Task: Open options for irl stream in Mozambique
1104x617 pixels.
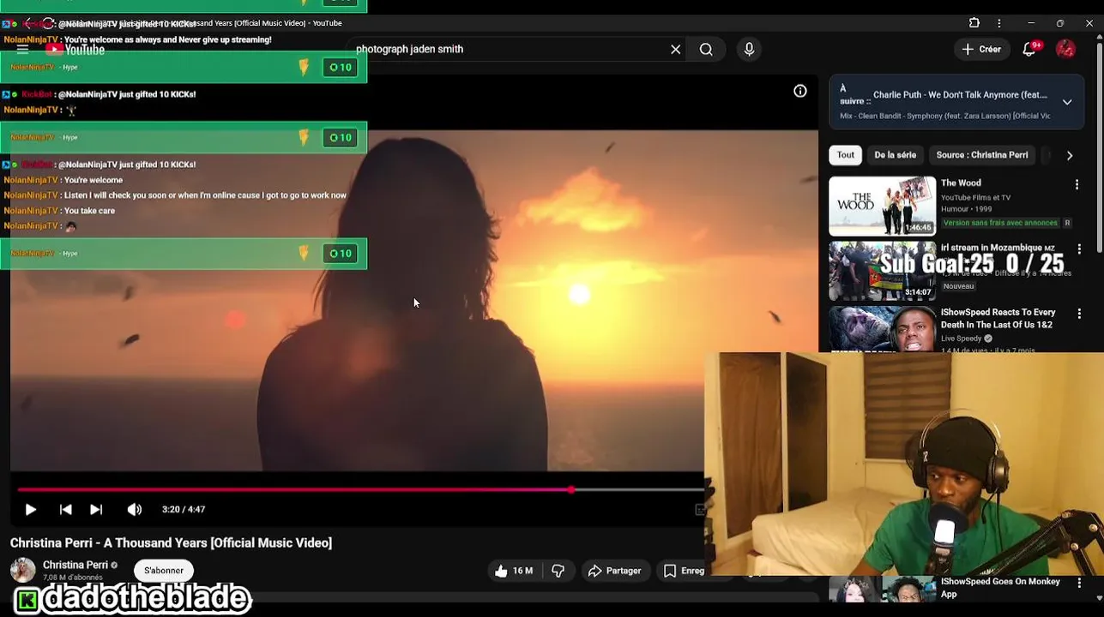Action: click(x=1079, y=249)
